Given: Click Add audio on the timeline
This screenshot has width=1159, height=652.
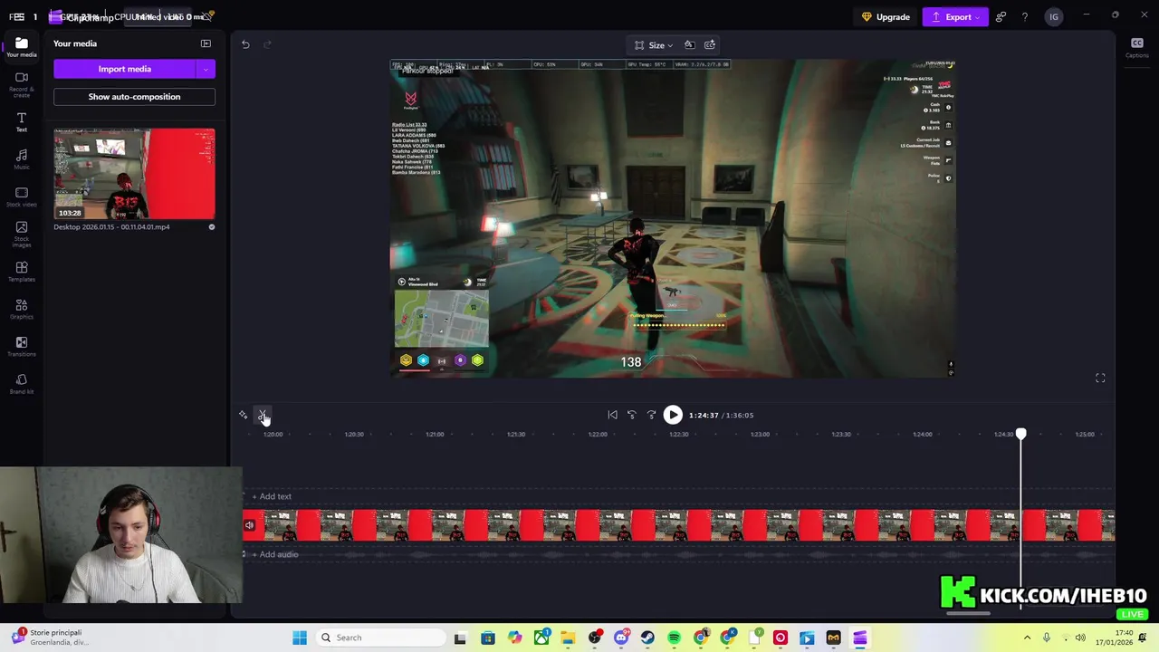Looking at the screenshot, I should (274, 555).
